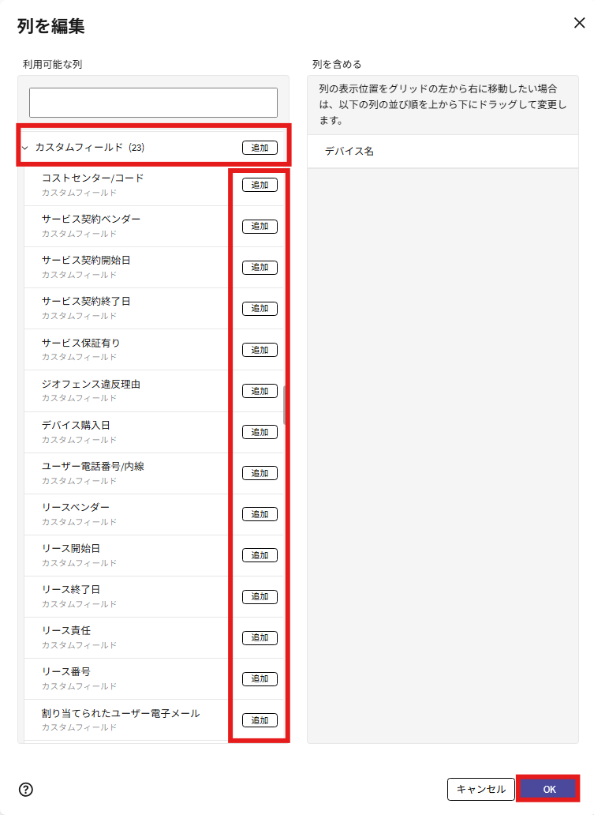
Task: Add the リース終了日 column
Action: (260, 596)
